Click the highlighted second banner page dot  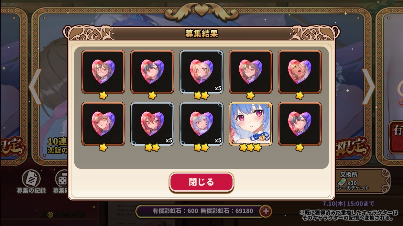tap(50, 215)
